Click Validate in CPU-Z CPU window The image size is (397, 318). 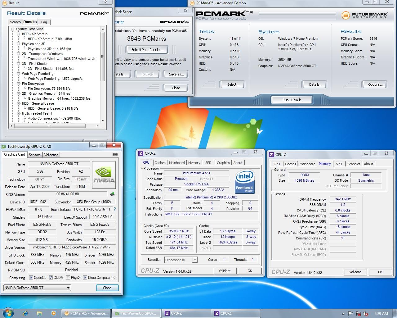(225, 271)
